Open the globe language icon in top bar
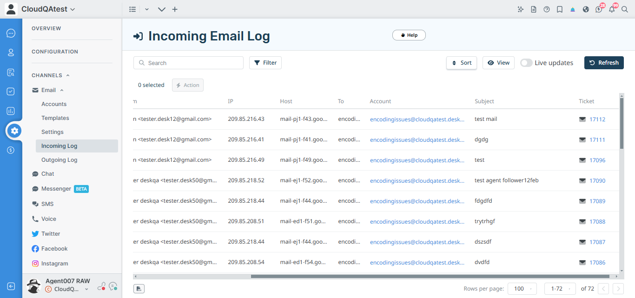This screenshot has height=298, width=635. click(x=586, y=9)
